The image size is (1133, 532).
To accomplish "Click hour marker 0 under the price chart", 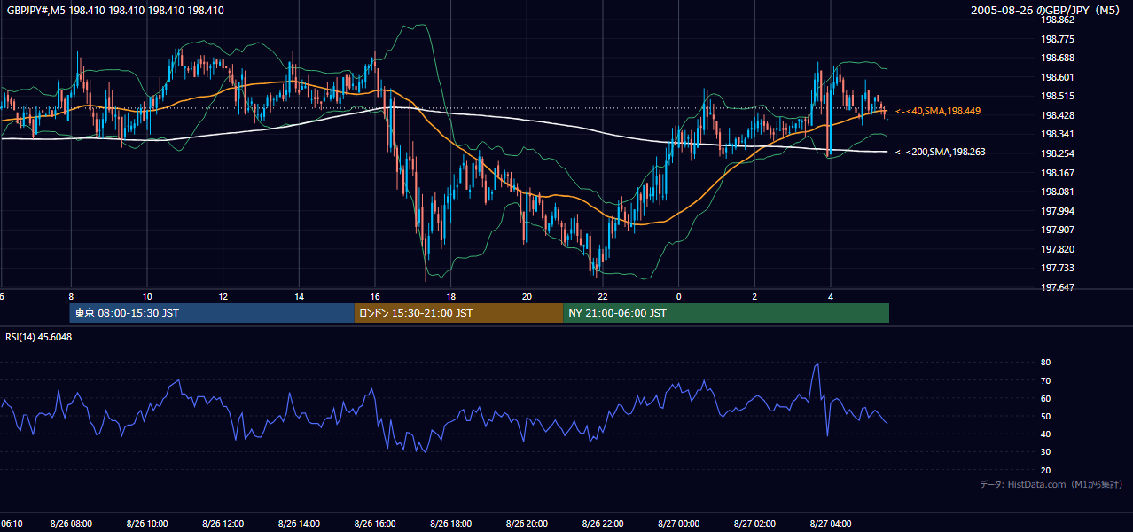I will tap(679, 296).
